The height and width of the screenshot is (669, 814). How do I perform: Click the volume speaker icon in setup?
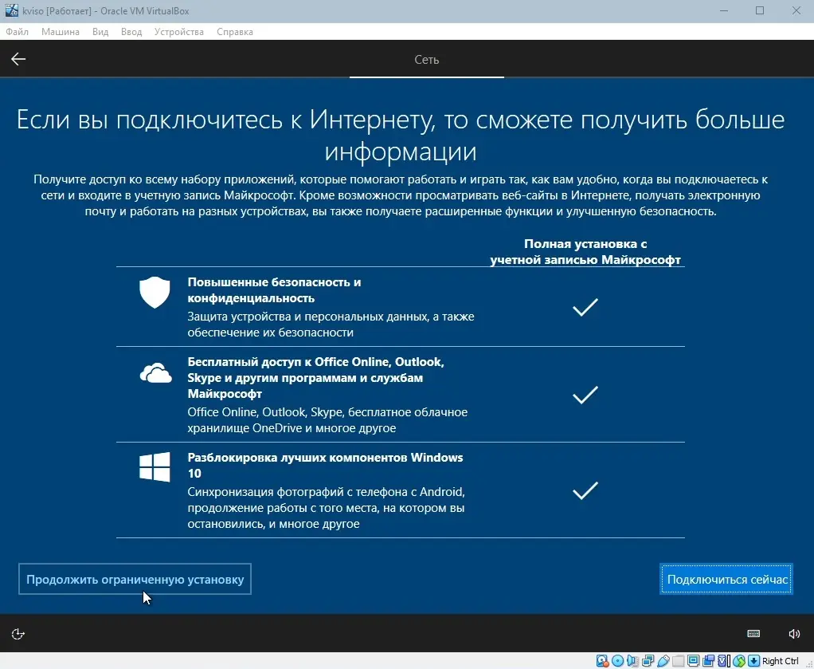tap(794, 633)
